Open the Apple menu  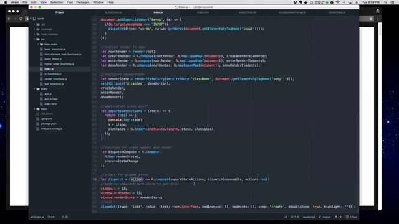point(6,2)
